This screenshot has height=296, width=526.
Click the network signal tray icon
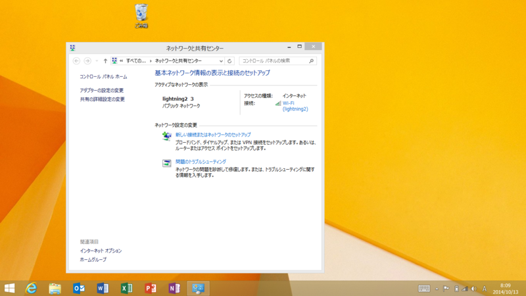click(465, 289)
